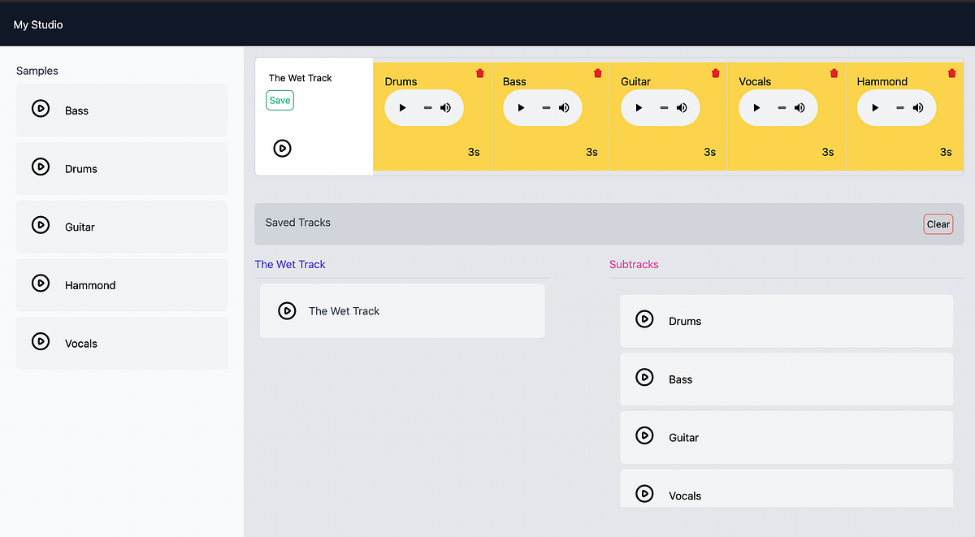Play the Hammond sample in the sidebar
The width and height of the screenshot is (975, 537).
(x=41, y=283)
